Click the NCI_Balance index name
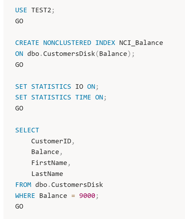This screenshot has width=185, height=219. tap(141, 43)
